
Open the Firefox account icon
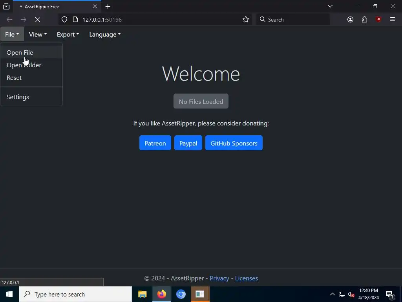350,20
